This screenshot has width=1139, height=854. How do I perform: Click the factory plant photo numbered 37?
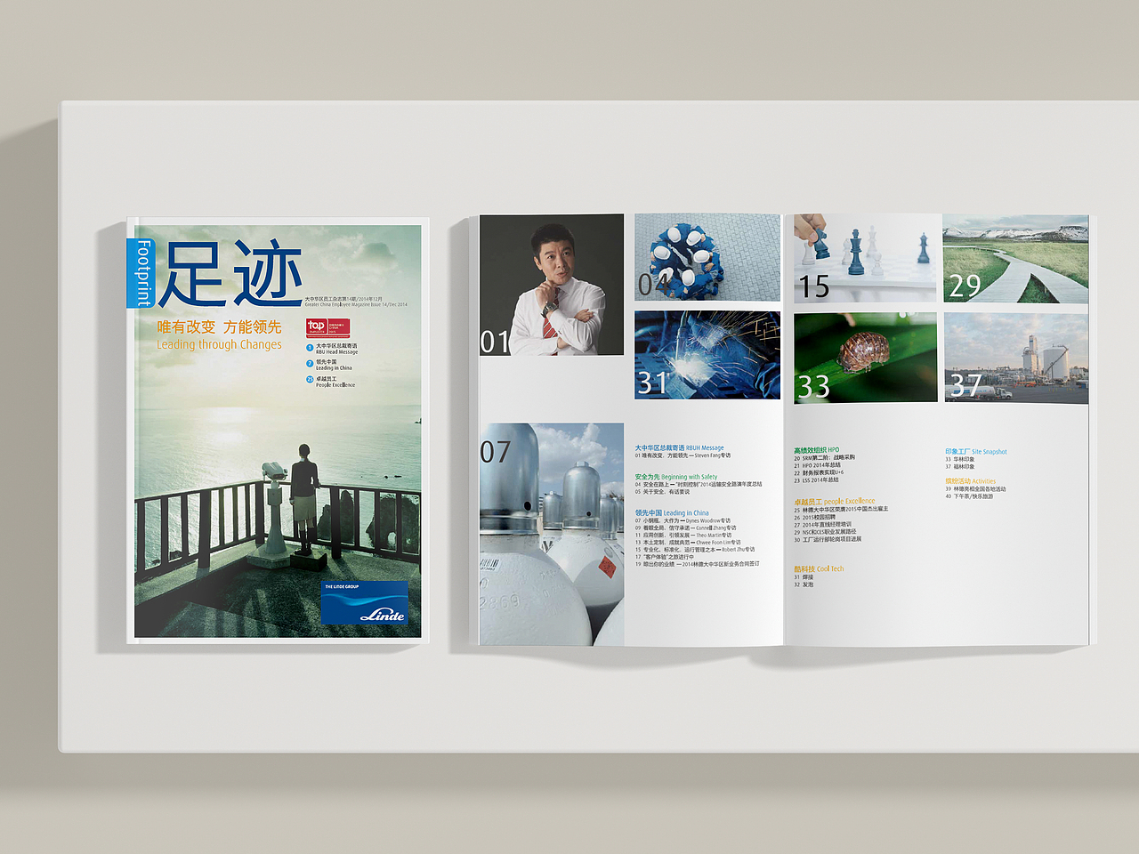[1016, 358]
